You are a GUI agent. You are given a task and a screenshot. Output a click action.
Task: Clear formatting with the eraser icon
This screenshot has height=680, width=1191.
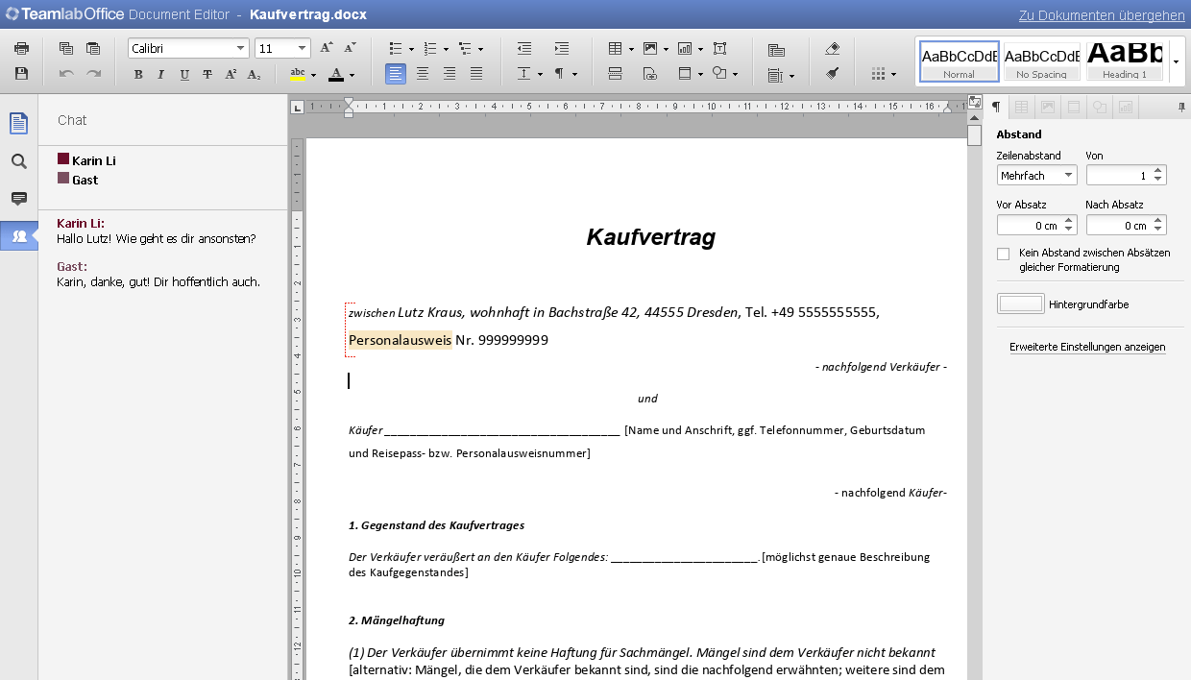833,48
